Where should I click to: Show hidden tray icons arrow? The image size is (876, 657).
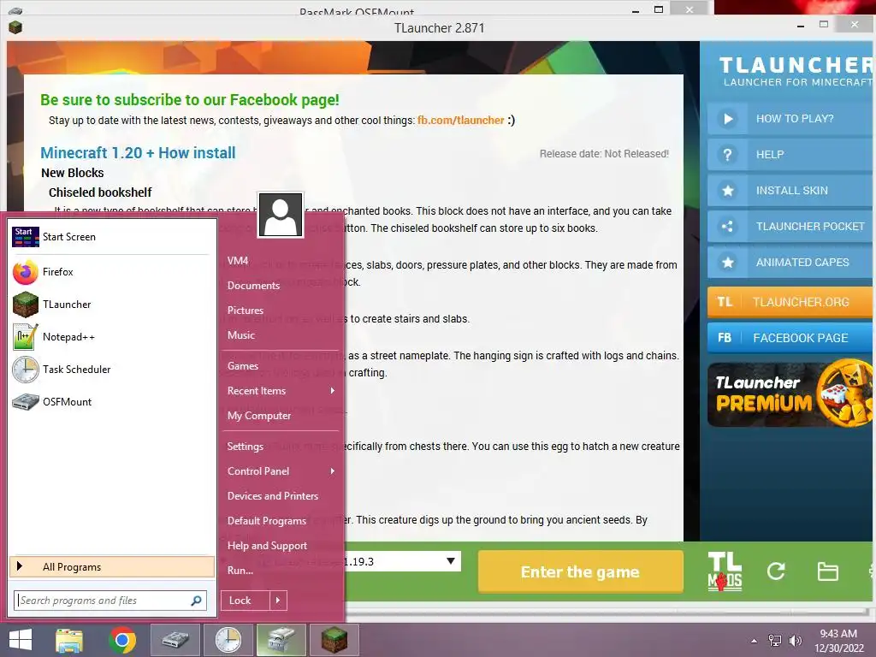755,641
